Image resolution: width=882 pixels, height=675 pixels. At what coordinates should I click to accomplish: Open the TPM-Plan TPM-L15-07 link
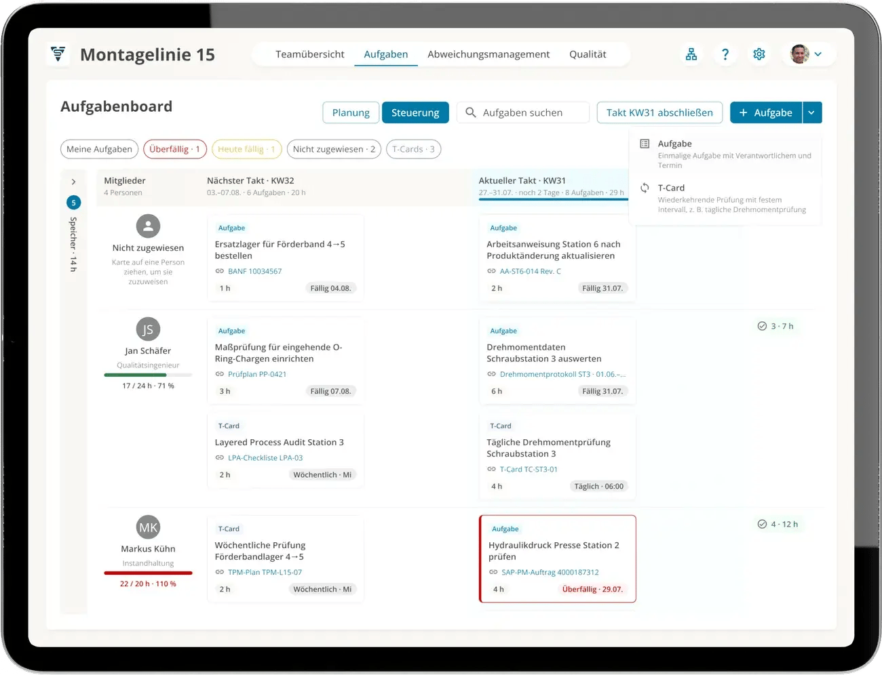pyautogui.click(x=265, y=572)
